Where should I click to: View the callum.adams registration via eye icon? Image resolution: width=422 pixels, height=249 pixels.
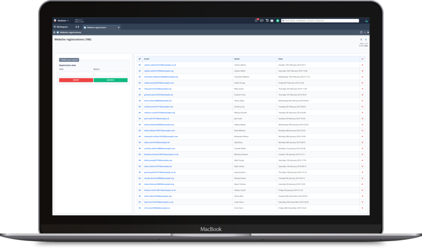140,65
